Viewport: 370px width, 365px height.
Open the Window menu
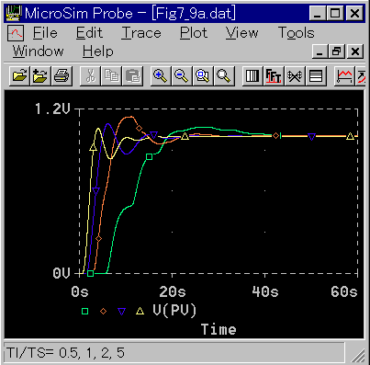tap(38, 51)
